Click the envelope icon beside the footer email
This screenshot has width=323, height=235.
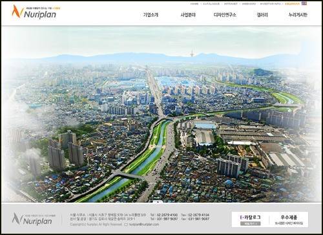click(126, 225)
